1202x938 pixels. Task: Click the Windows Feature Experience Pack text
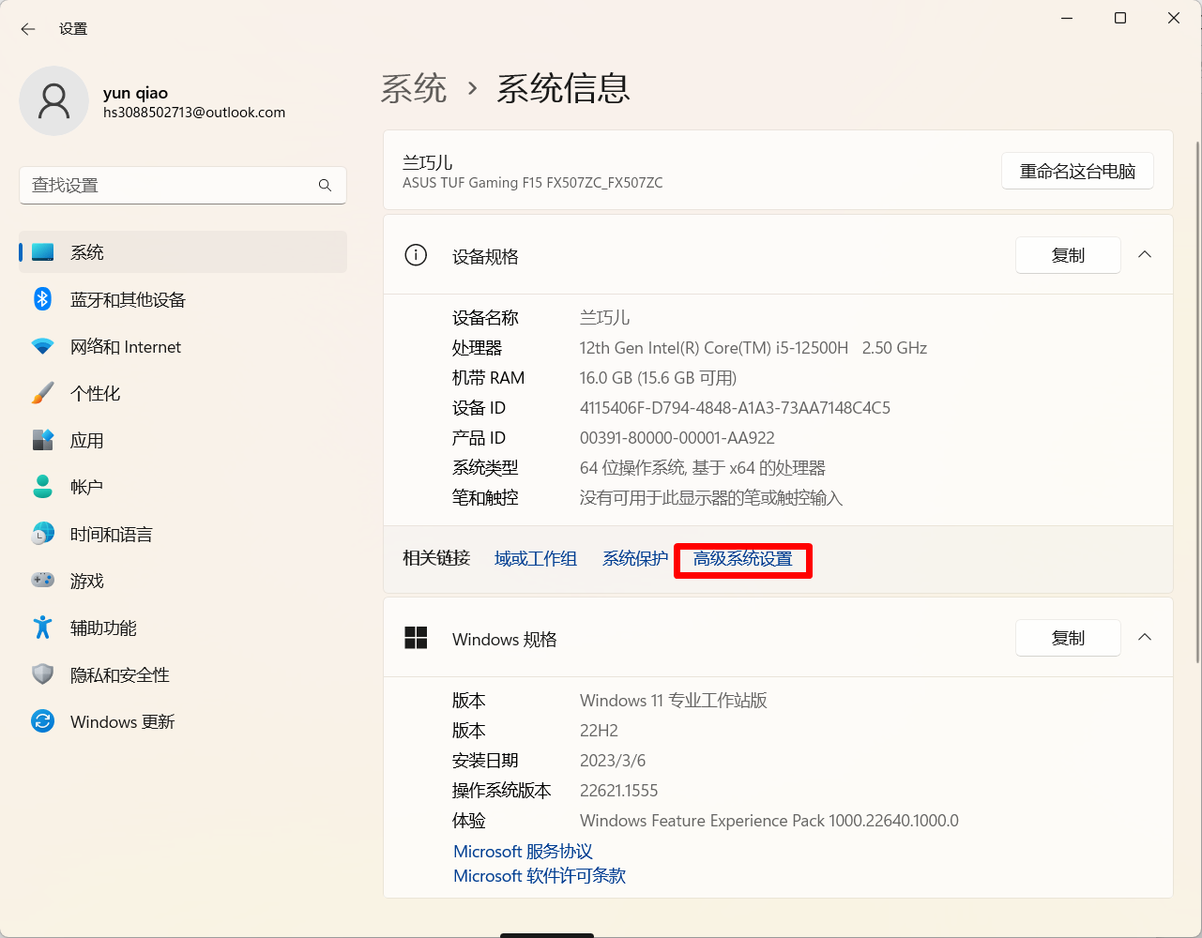[x=769, y=821]
